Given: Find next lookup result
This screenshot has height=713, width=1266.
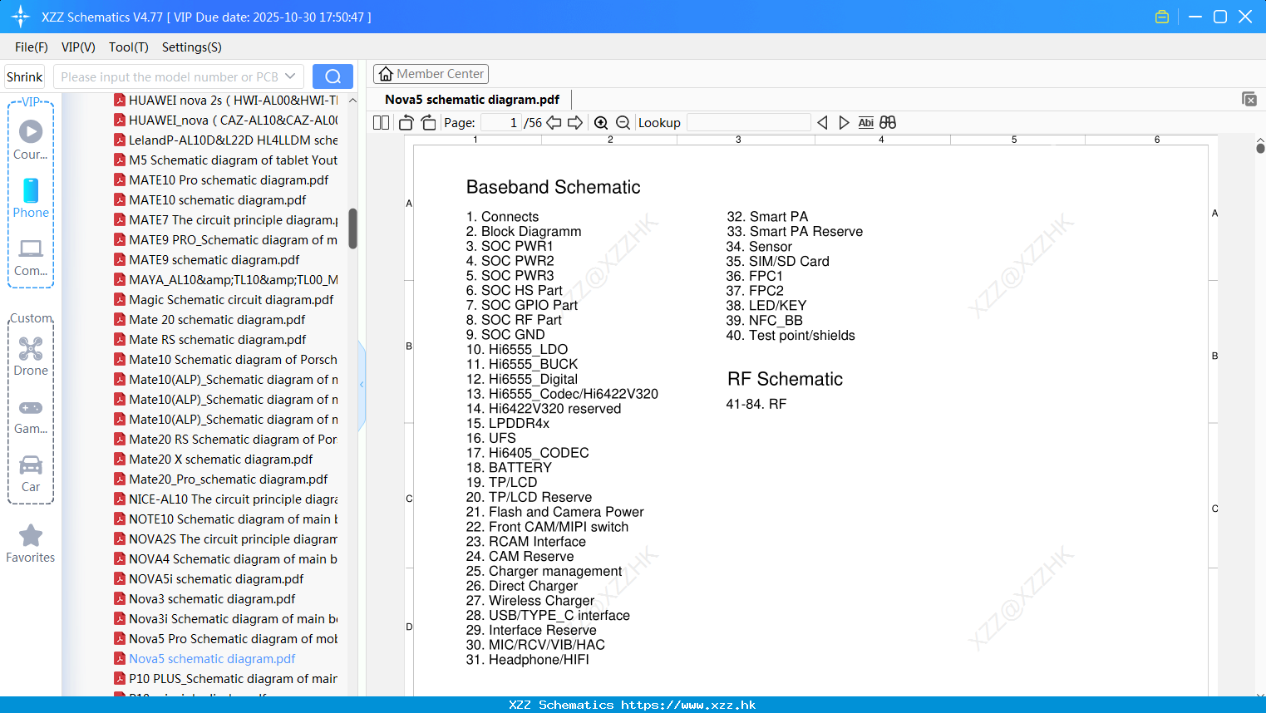Looking at the screenshot, I should point(844,123).
